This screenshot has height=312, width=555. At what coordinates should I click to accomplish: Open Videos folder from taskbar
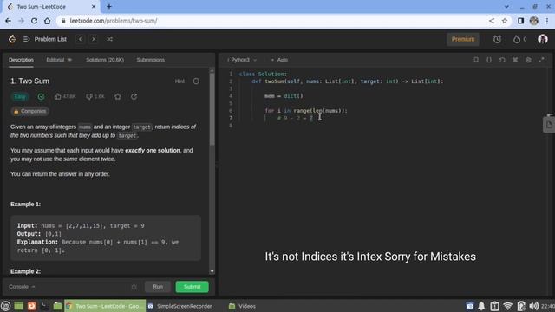point(243,306)
